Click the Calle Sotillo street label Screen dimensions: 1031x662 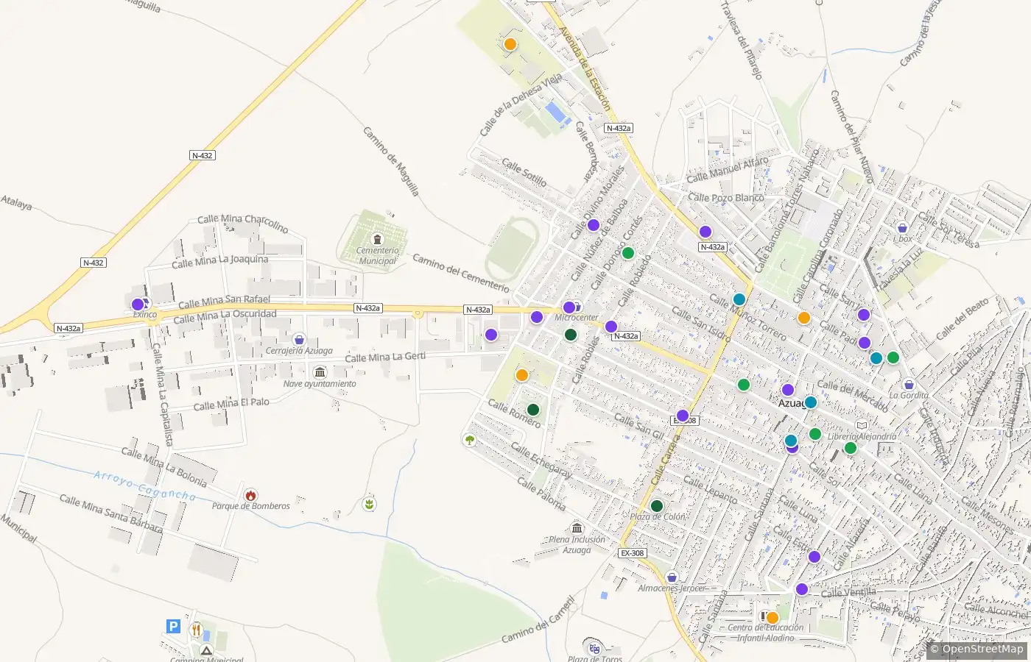(524, 171)
